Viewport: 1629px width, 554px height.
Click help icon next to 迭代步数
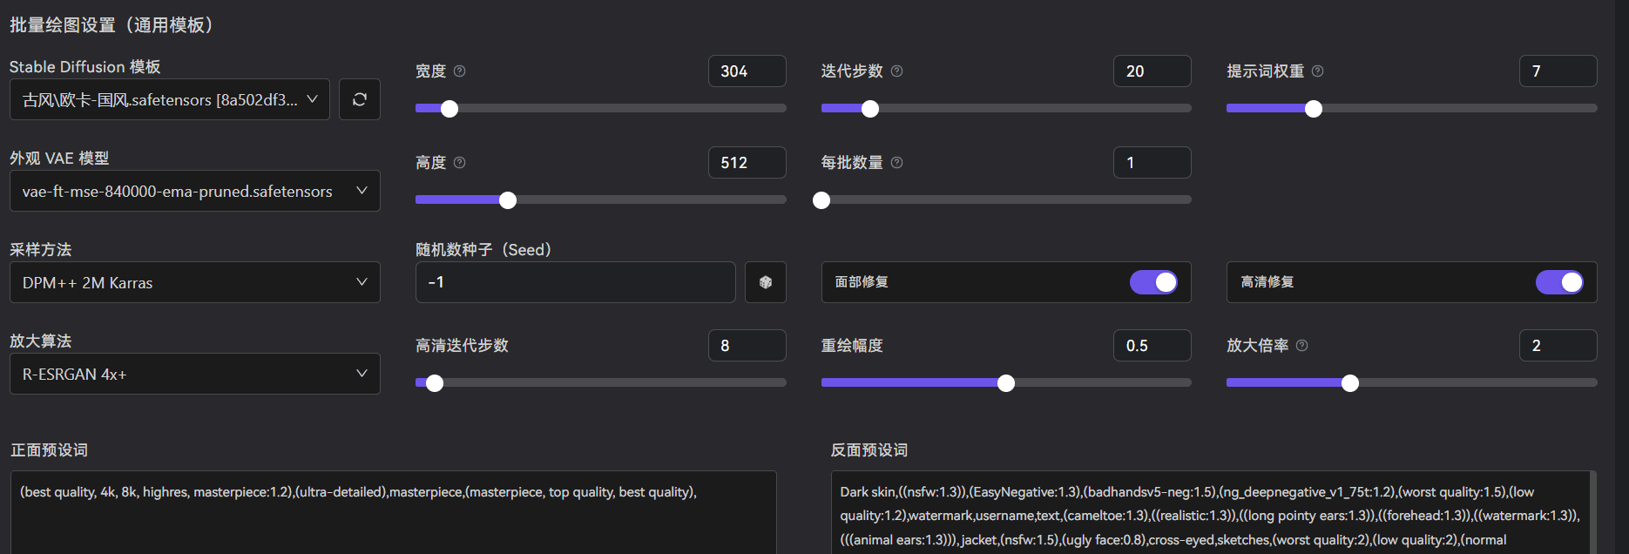coord(897,71)
